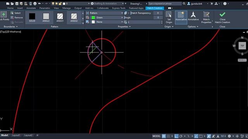This screenshot has height=139, width=248.
Task: Click the hatch Angle value field
Action: click(x=158, y=17)
